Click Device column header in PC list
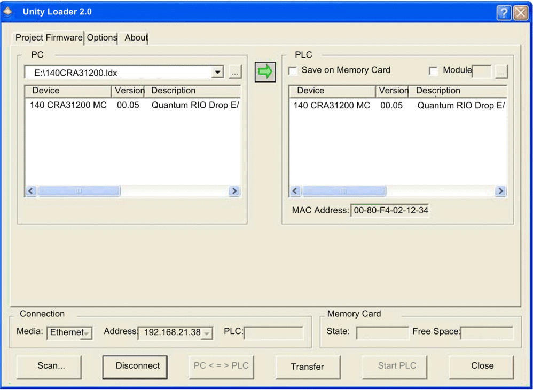 [x=68, y=91]
